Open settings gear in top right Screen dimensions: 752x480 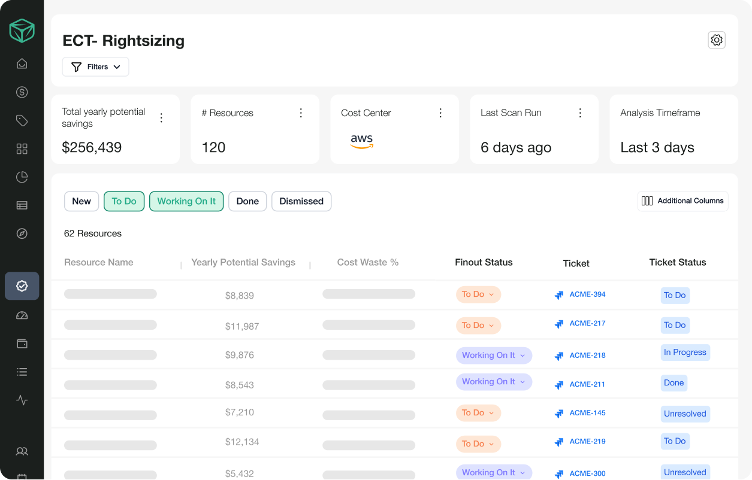[x=717, y=40]
